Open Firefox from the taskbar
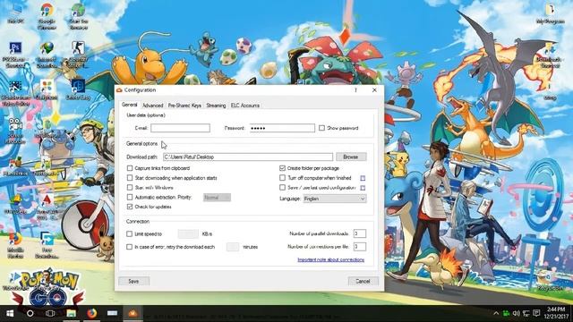The height and width of the screenshot is (322, 573). pyautogui.click(x=91, y=313)
